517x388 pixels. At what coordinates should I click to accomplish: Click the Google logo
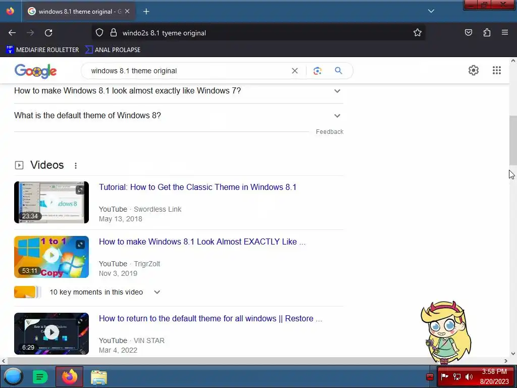click(36, 71)
